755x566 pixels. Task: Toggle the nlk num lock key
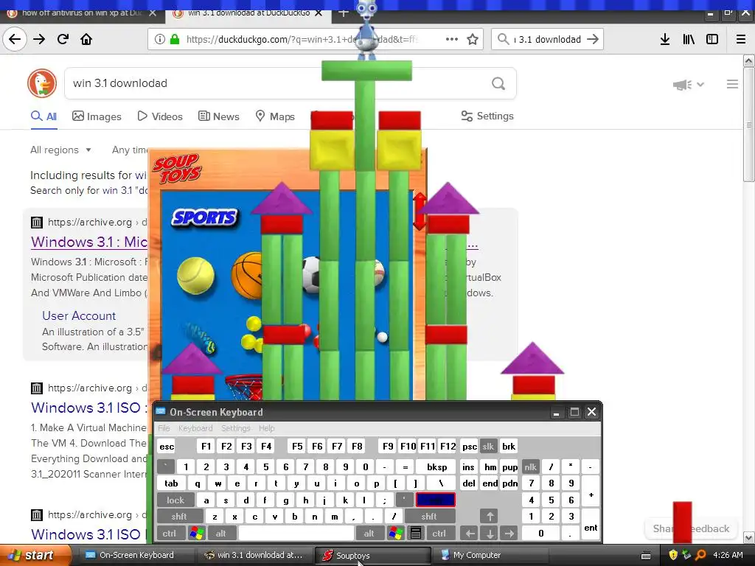coord(531,467)
